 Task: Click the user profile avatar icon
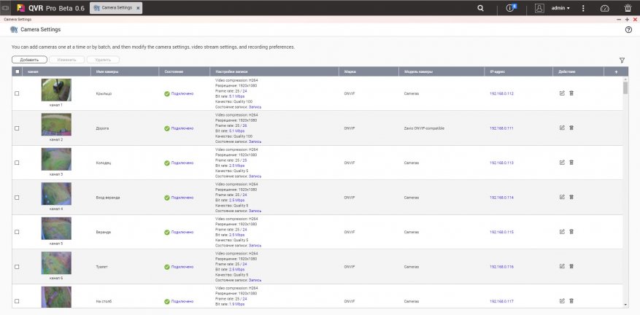click(x=539, y=8)
